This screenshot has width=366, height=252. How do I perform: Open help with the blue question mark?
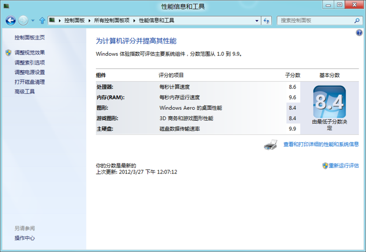coord(359,33)
